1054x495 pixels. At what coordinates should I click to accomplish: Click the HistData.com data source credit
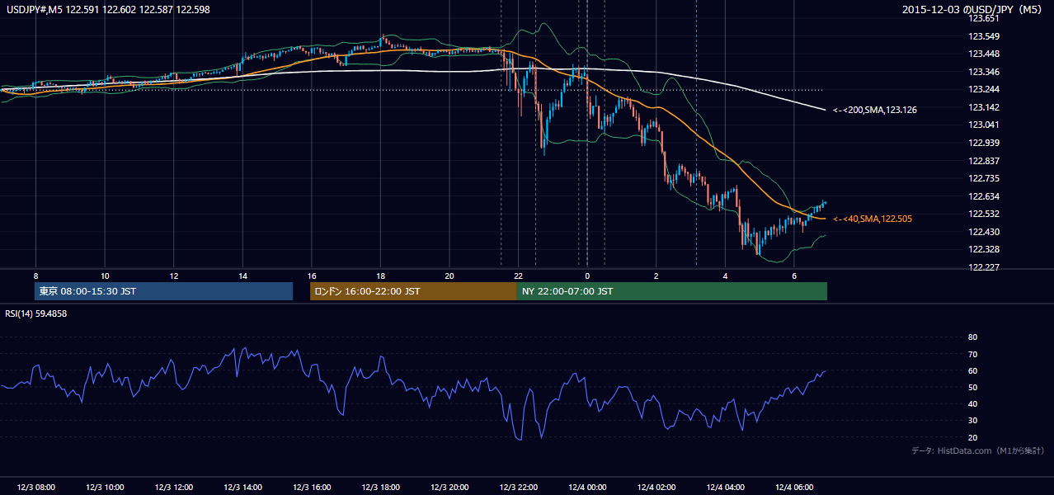pyautogui.click(x=978, y=451)
